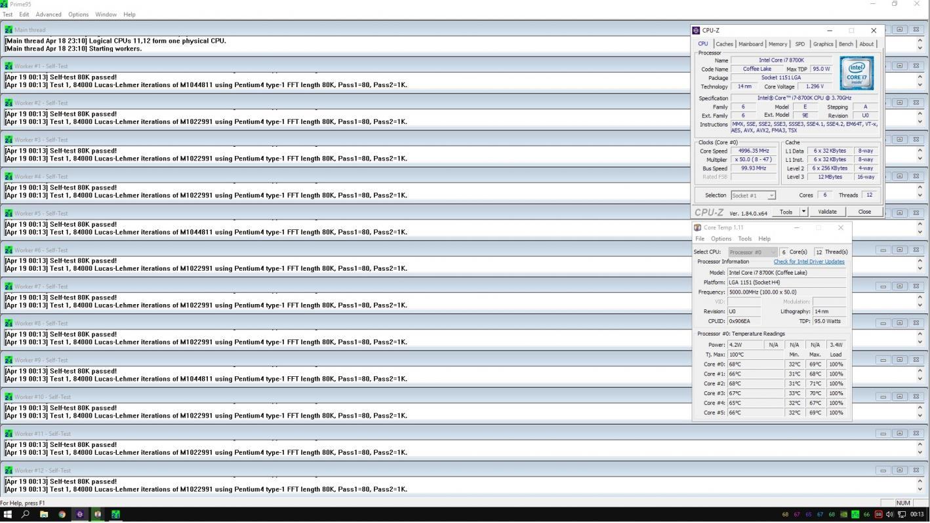Click the Worker #9 Self-Test window icon

(9, 360)
